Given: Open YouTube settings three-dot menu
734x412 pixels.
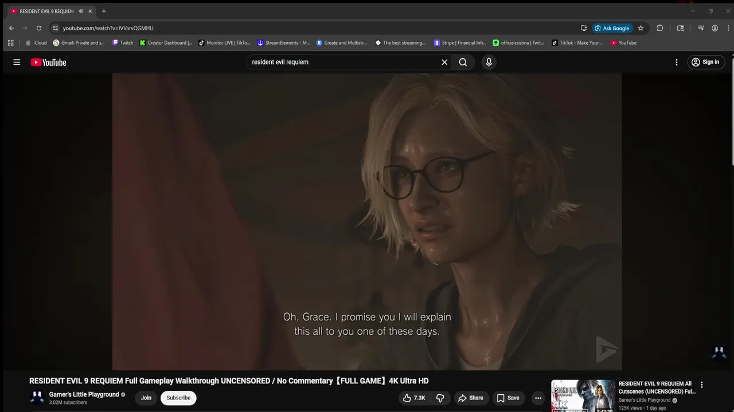Looking at the screenshot, I should point(677,62).
